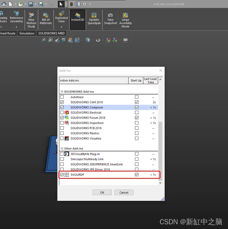Open the dropdown next to the Open icon

(x=25, y=4)
